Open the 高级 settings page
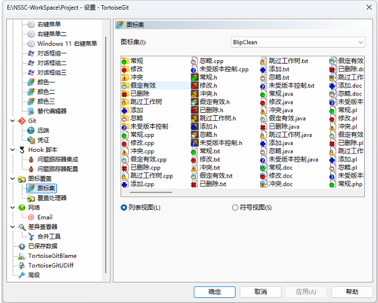 tap(34, 275)
